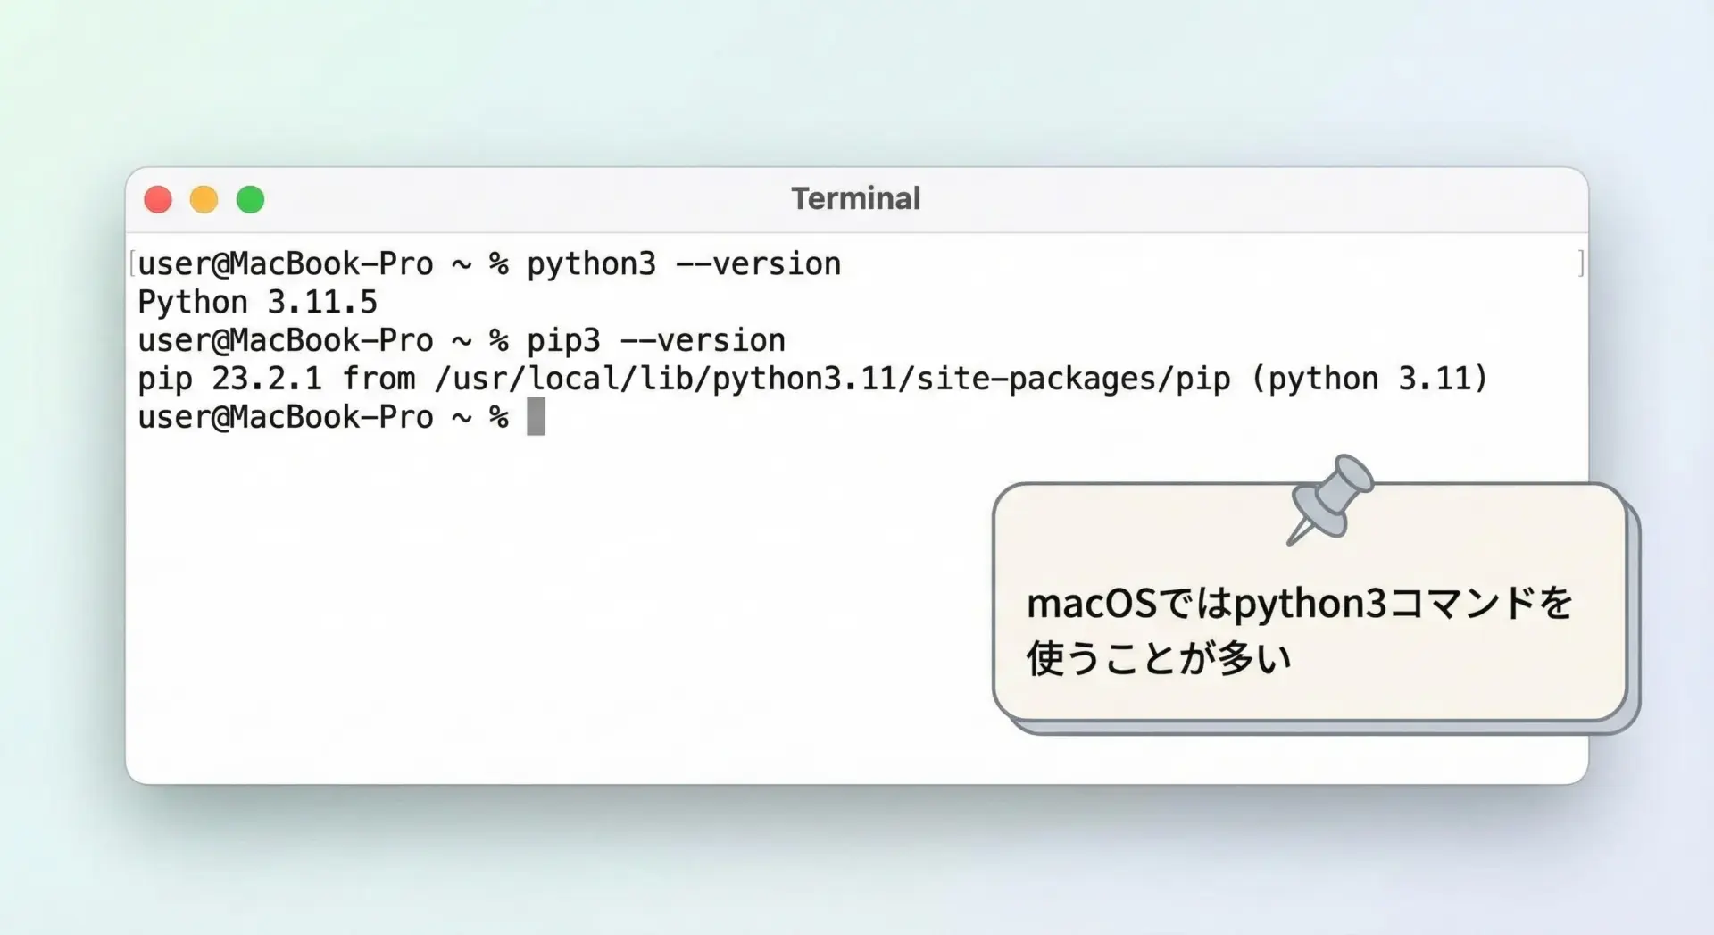Click the "pip3 --version" command text
Screen dimensions: 1714x935
[655, 341]
